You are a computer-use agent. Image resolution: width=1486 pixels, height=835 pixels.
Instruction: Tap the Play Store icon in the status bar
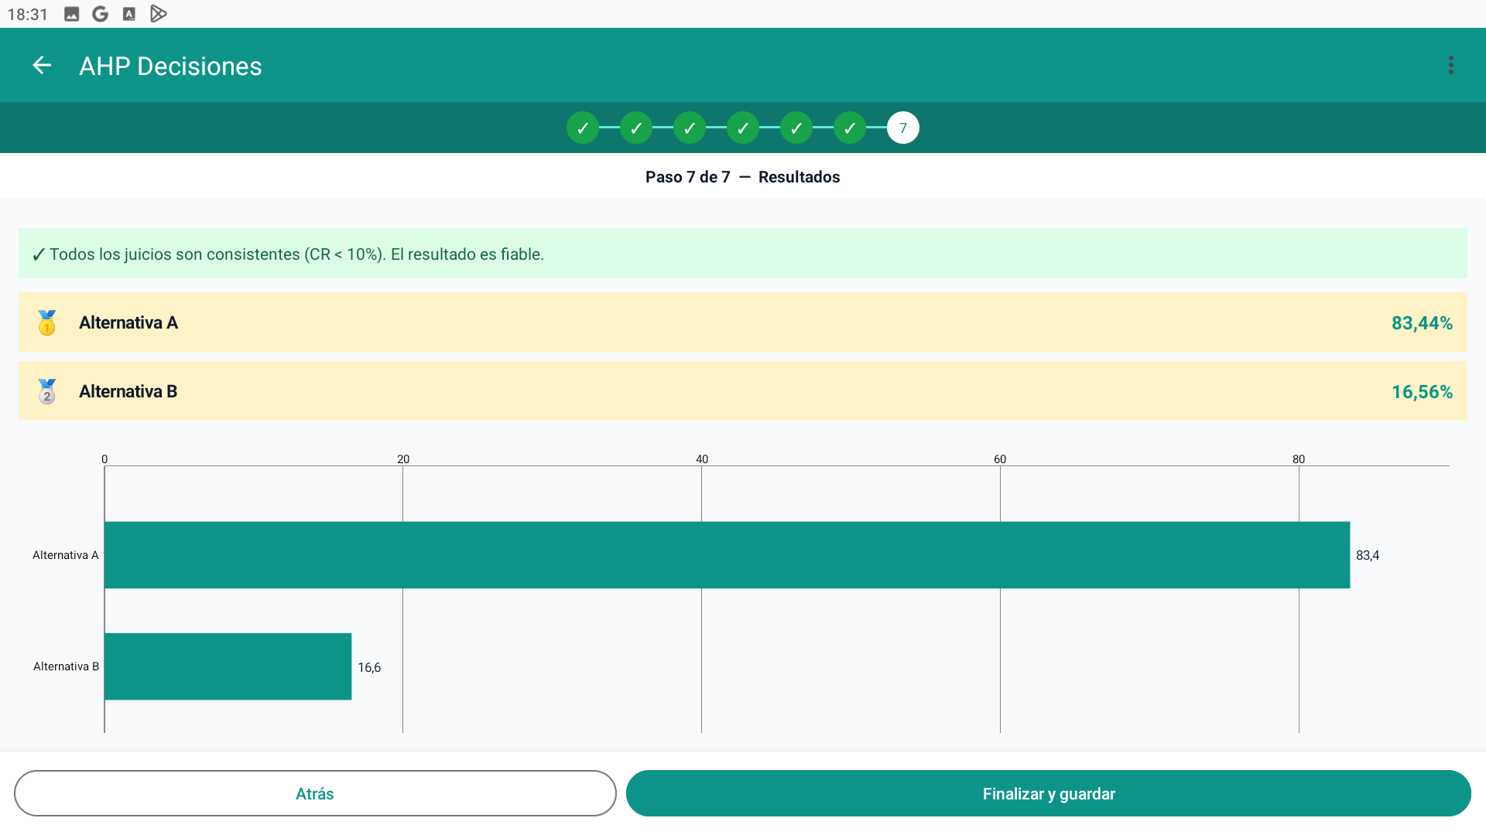[158, 14]
